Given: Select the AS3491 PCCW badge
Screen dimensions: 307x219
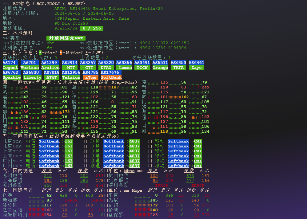Looking at the screenshot, I should [142, 65].
